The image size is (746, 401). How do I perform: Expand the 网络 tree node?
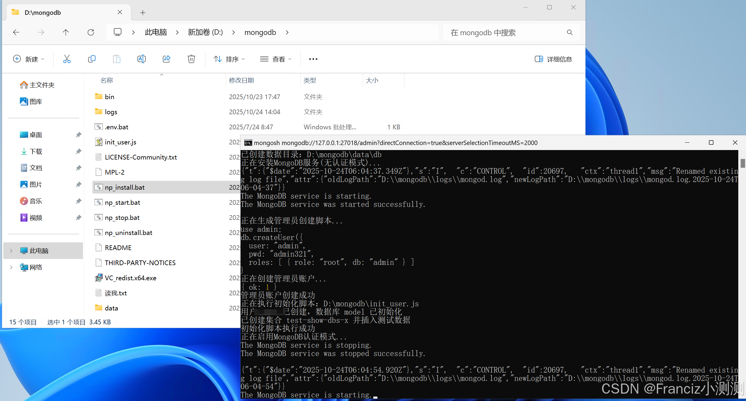click(11, 267)
